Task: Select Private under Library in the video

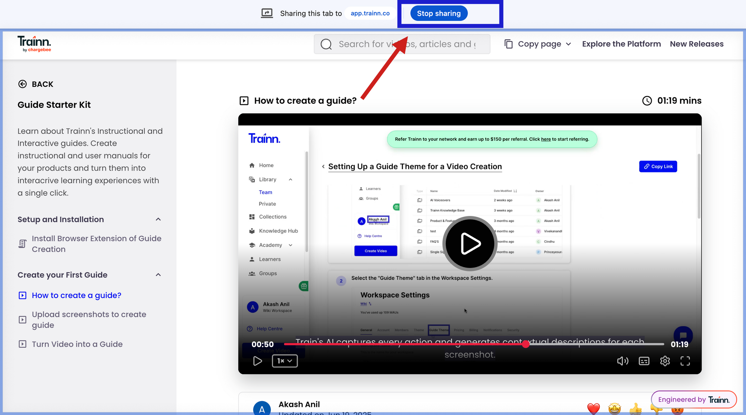Action: click(x=267, y=204)
